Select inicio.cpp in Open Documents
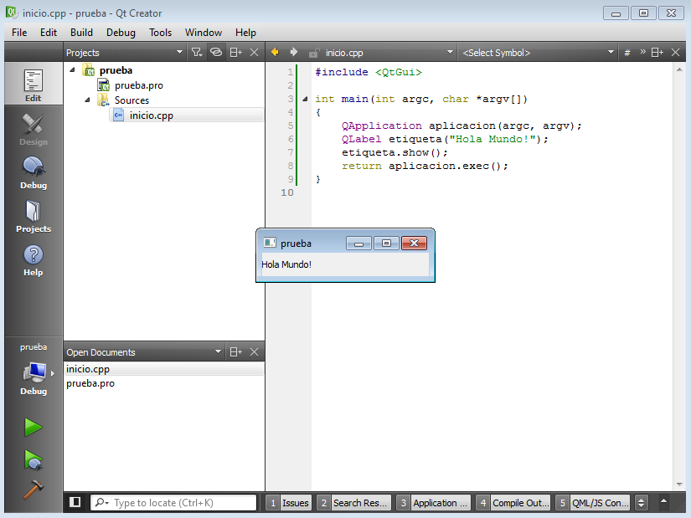 pos(164,369)
